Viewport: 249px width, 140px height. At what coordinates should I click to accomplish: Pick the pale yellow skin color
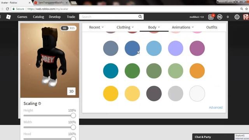pos(132,93)
